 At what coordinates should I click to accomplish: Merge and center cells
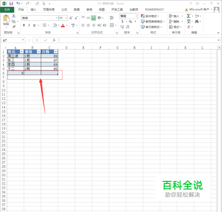click(112, 25)
